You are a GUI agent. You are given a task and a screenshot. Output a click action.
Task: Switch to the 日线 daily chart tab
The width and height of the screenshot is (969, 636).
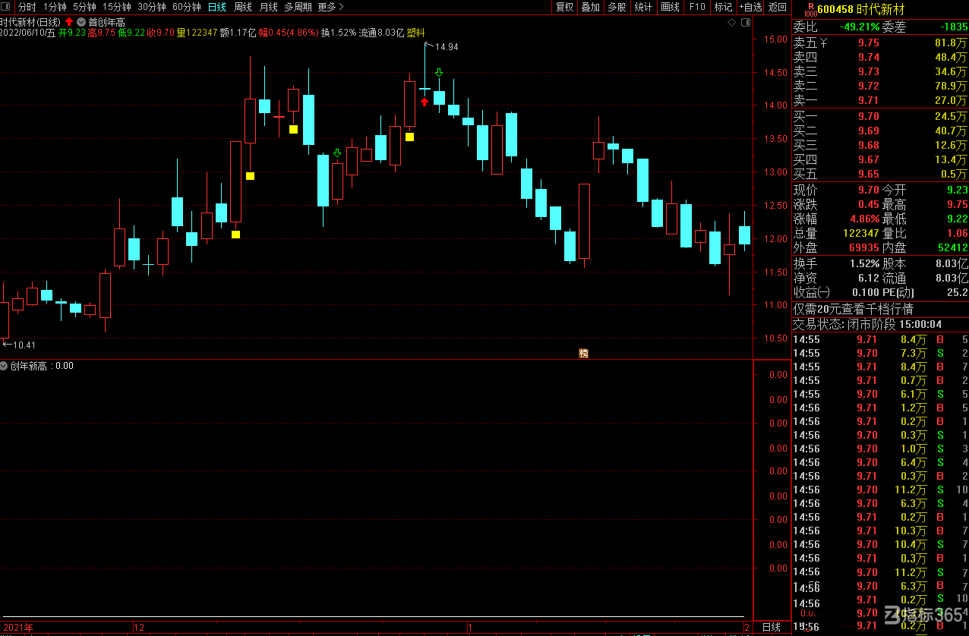[217, 8]
